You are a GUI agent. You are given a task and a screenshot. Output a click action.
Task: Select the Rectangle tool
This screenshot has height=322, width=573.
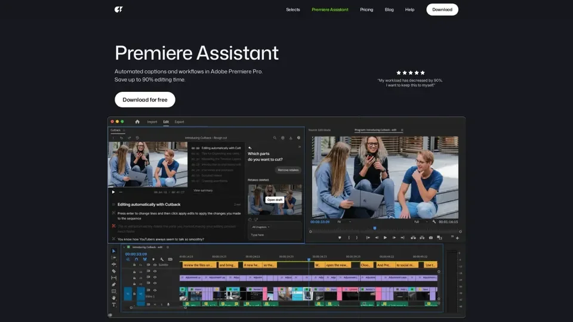click(113, 292)
